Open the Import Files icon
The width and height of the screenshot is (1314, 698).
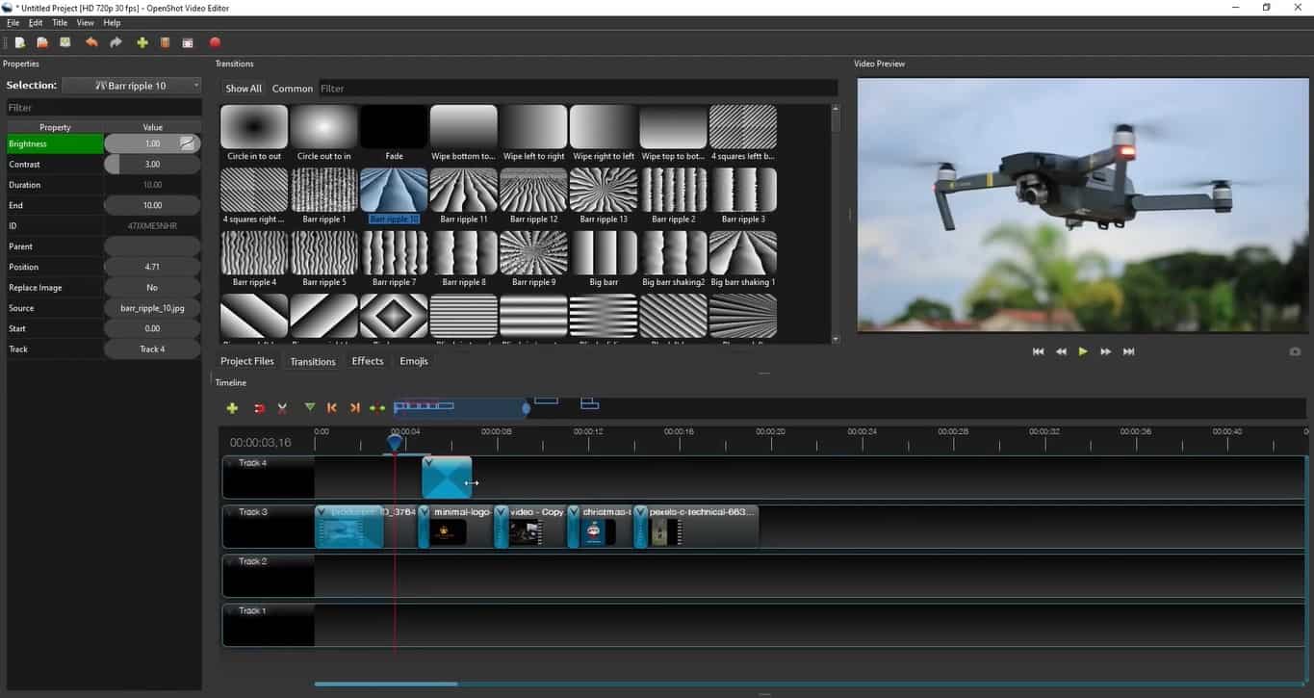pos(141,42)
